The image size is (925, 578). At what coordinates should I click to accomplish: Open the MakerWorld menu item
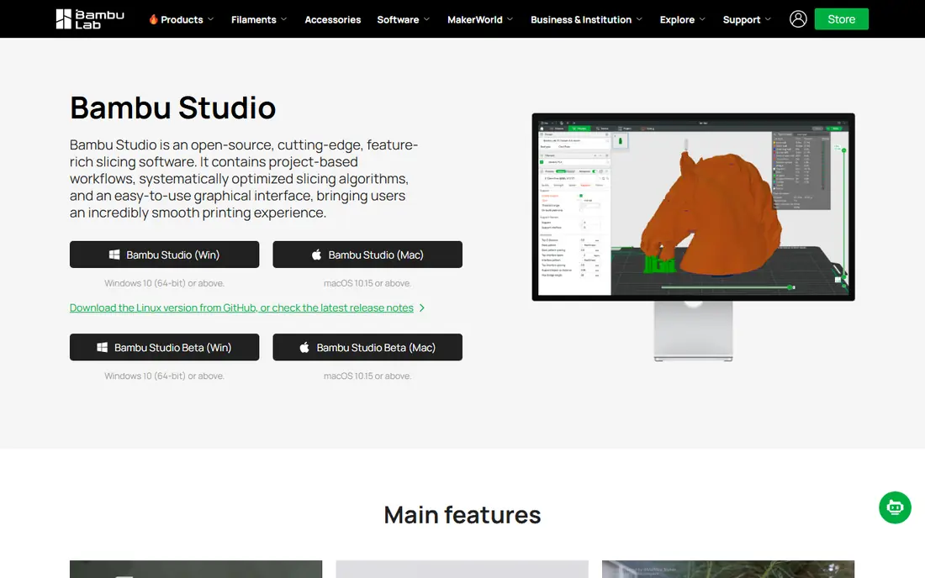coord(475,19)
